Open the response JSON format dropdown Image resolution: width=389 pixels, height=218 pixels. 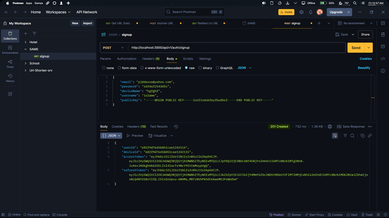[111, 136]
